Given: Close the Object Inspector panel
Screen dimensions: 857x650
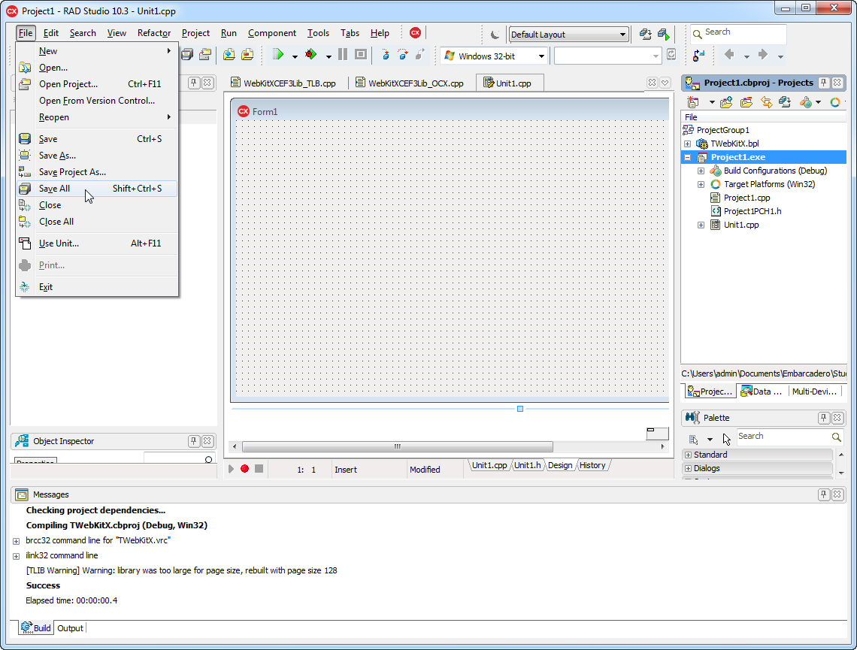Looking at the screenshot, I should (x=207, y=441).
